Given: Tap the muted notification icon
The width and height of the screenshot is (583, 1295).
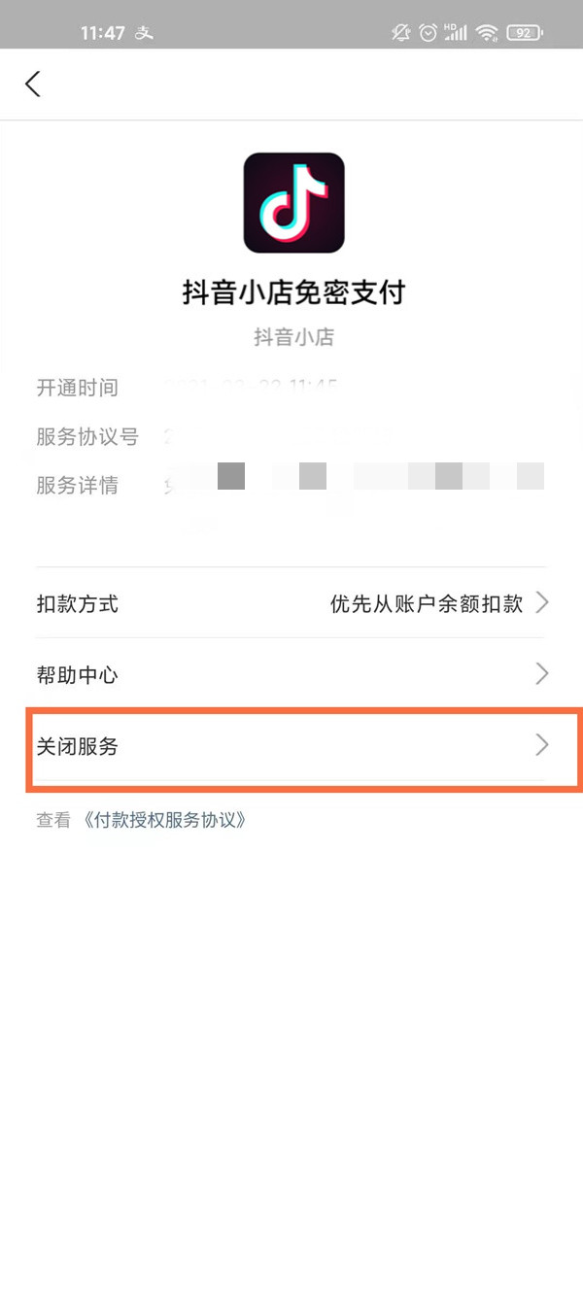Looking at the screenshot, I should [399, 32].
